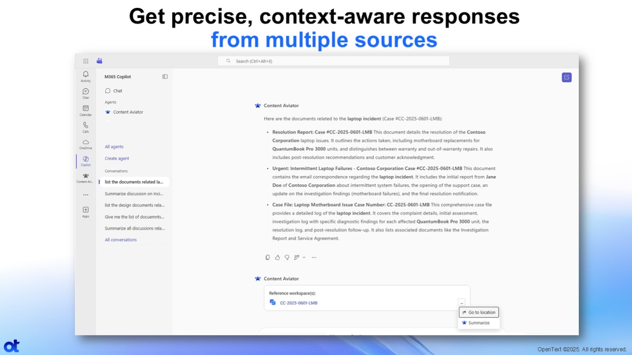The image size is (632, 355).
Task: Click the edit in Pages icon
Action: [297, 257]
